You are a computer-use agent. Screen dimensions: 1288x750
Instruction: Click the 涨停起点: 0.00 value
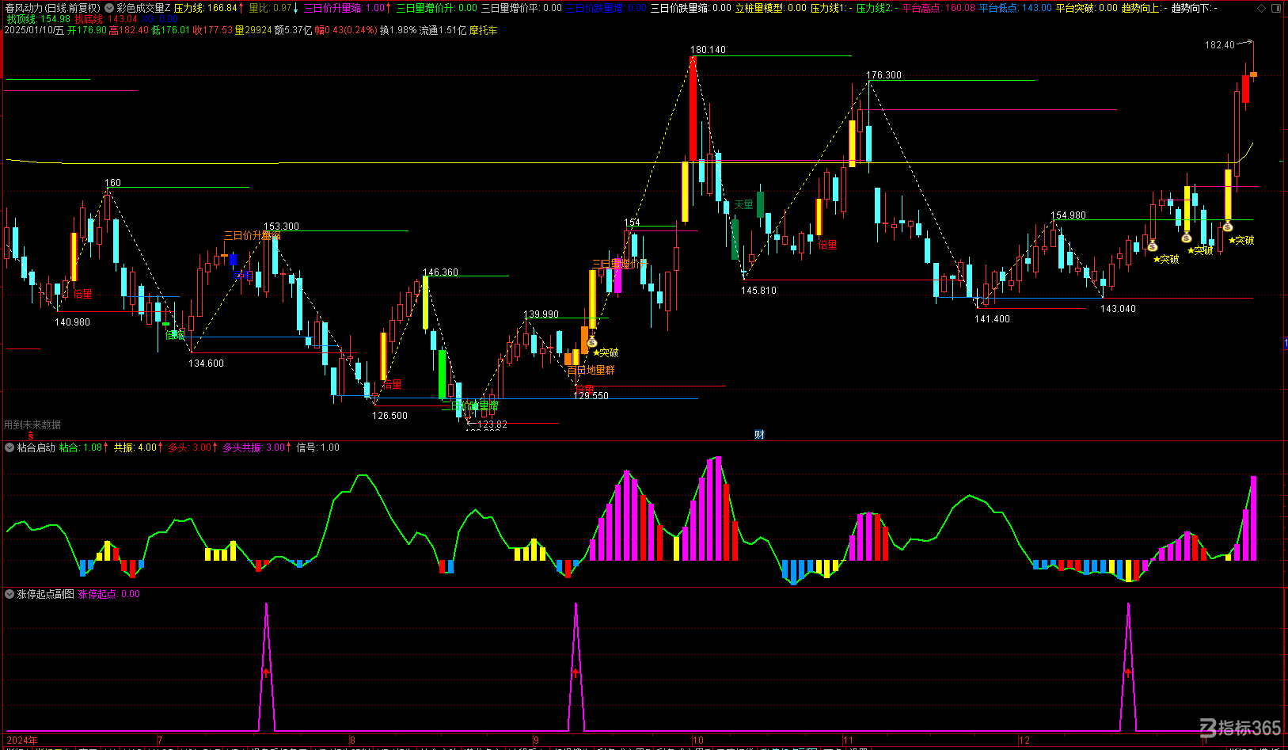click(x=108, y=594)
